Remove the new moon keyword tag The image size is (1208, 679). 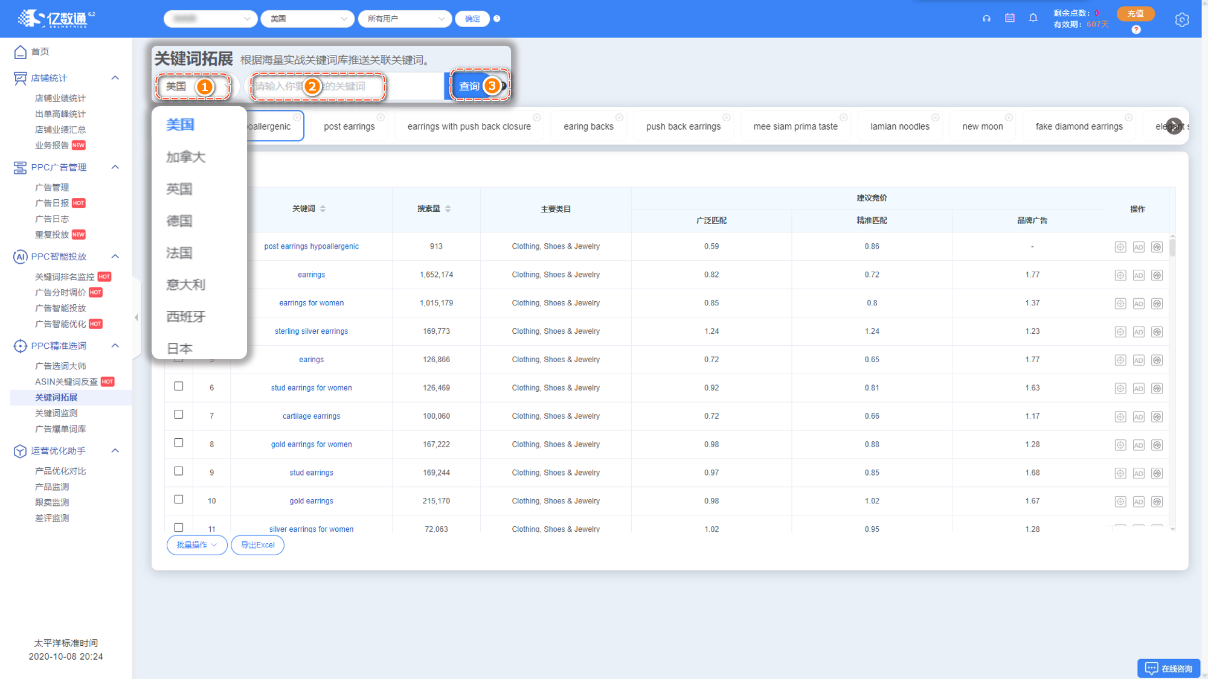[x=1009, y=117]
